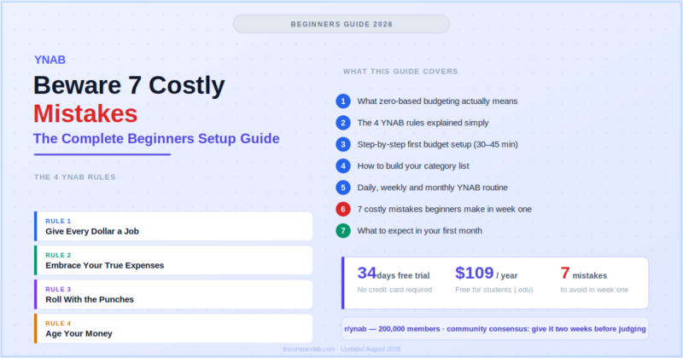
Task: Click the '$109 / year' price stat
Action: coord(486,274)
